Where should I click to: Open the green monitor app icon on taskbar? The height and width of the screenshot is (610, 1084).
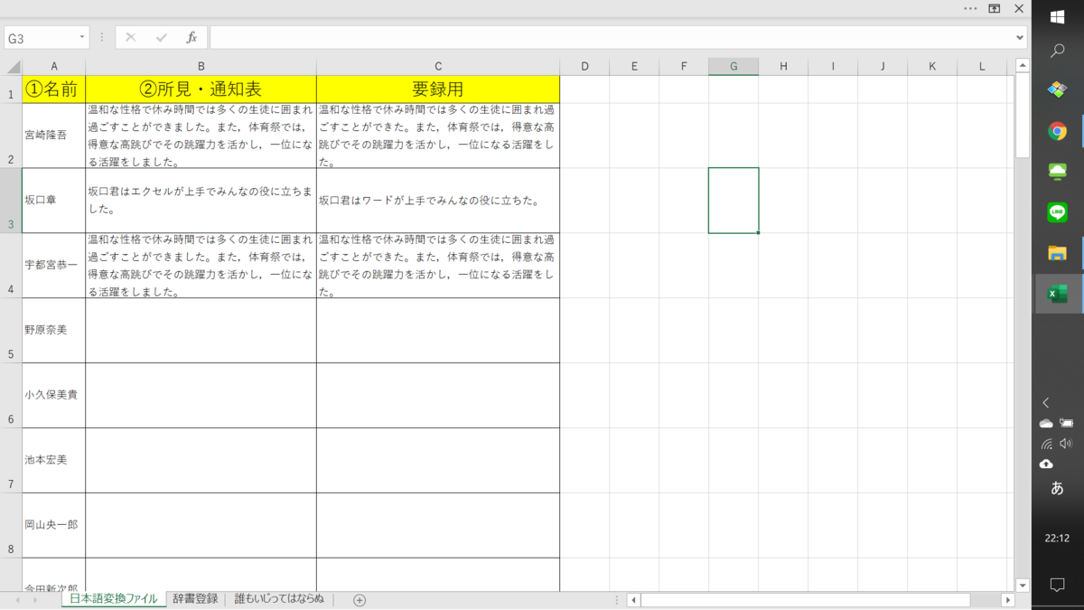1057,172
